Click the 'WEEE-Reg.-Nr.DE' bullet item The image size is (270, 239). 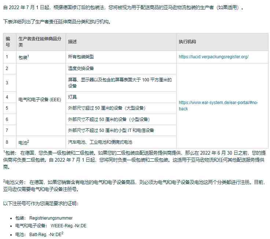[x=51, y=226]
